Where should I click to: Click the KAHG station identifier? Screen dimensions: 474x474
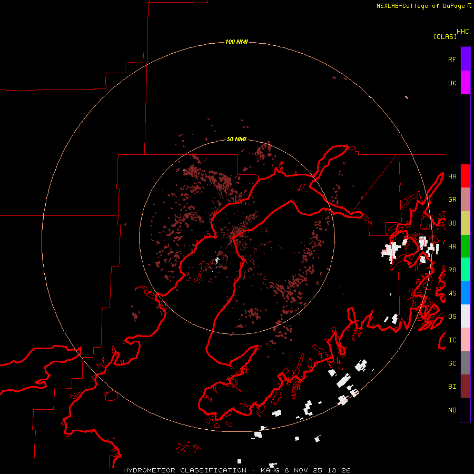(271, 470)
